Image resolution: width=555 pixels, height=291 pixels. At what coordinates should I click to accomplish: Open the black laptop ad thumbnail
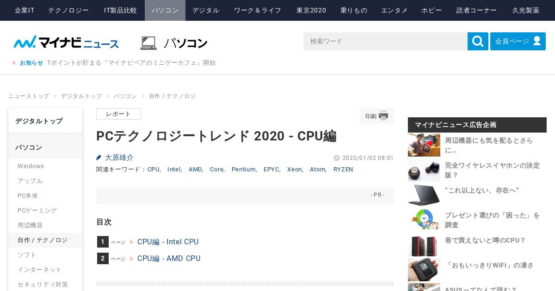424,195
